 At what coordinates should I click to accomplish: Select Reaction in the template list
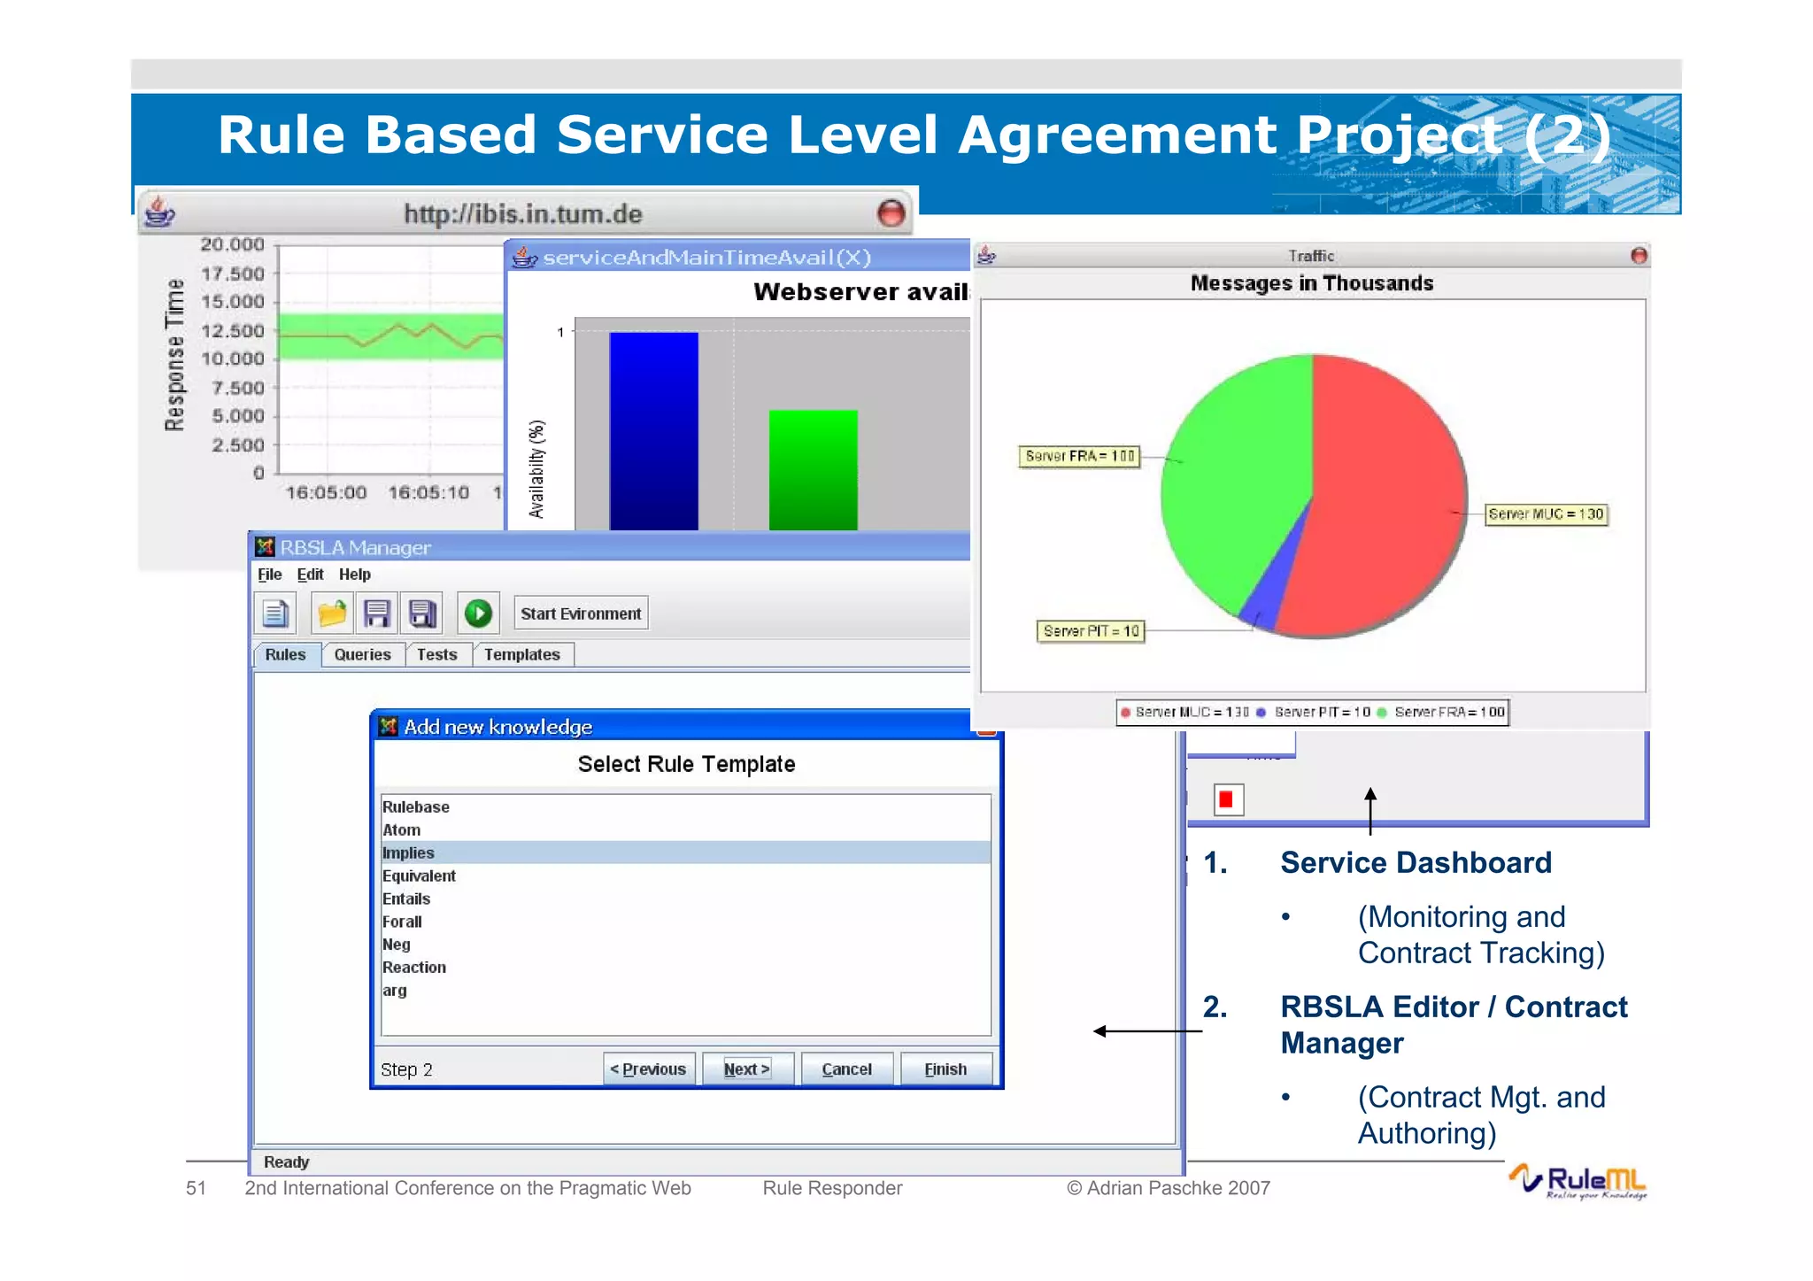(x=414, y=968)
